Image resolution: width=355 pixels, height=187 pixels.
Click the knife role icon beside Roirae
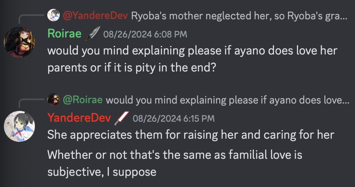(92, 34)
